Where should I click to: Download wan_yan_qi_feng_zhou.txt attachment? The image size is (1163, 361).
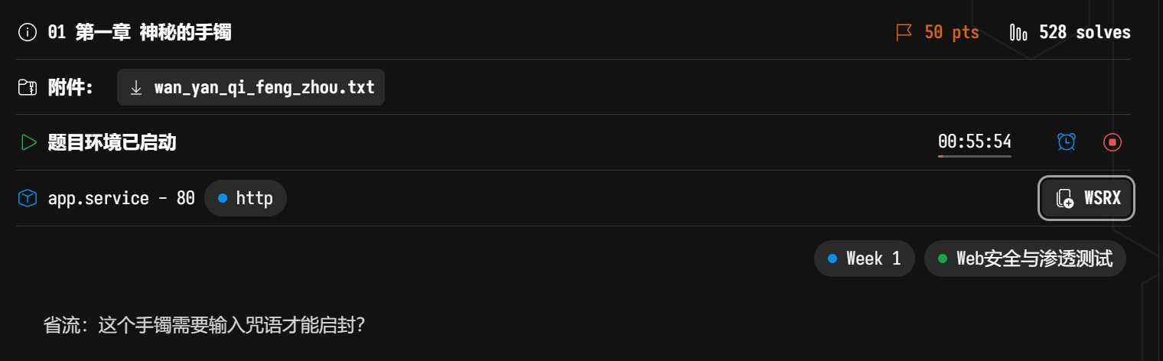coord(251,87)
